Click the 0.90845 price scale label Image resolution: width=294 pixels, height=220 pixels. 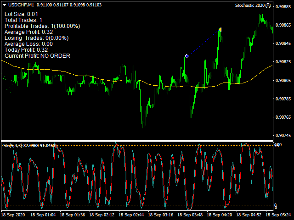coord(283,44)
